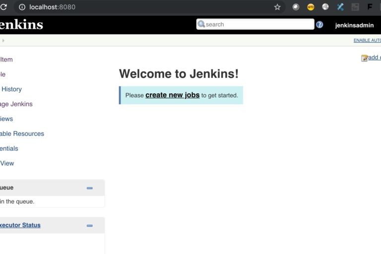Open Build History in the sidebar

(x=11, y=89)
